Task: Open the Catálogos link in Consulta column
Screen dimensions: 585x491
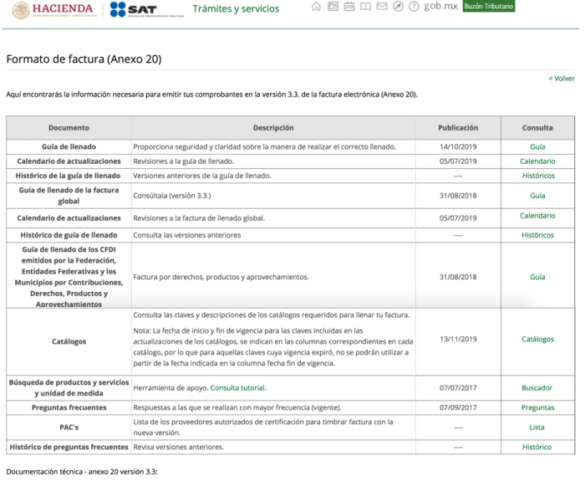Action: [537, 340]
